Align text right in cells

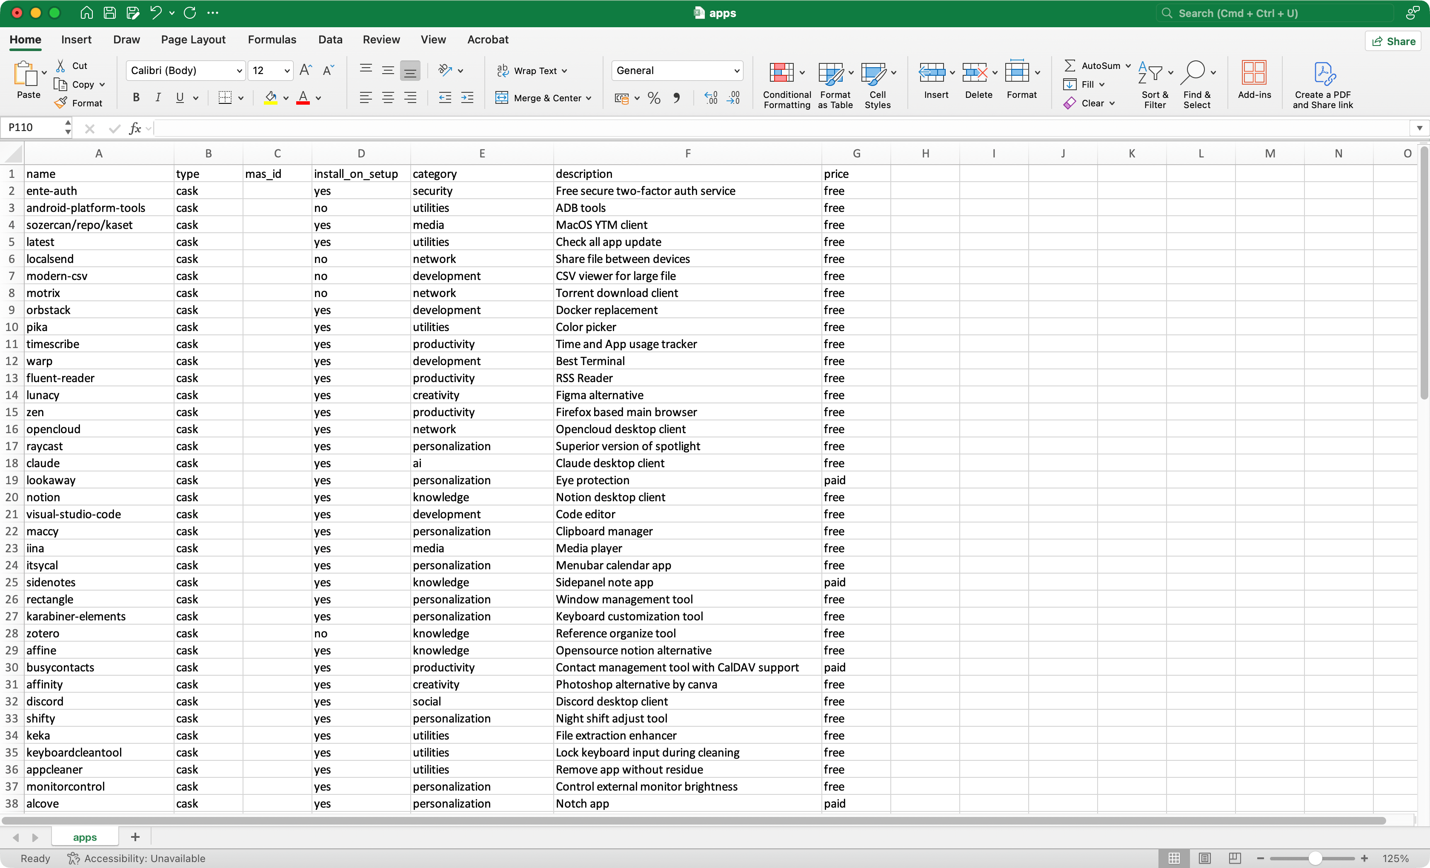[410, 97]
